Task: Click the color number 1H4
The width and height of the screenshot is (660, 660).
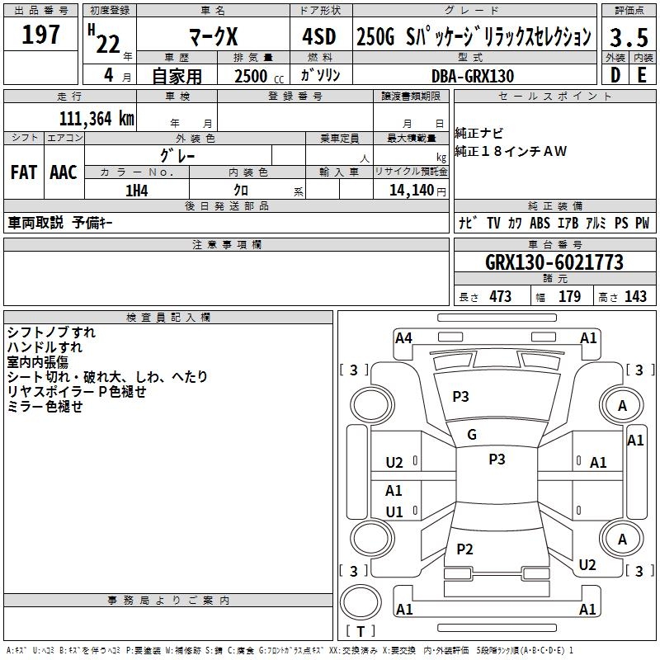Action: pyautogui.click(x=136, y=190)
